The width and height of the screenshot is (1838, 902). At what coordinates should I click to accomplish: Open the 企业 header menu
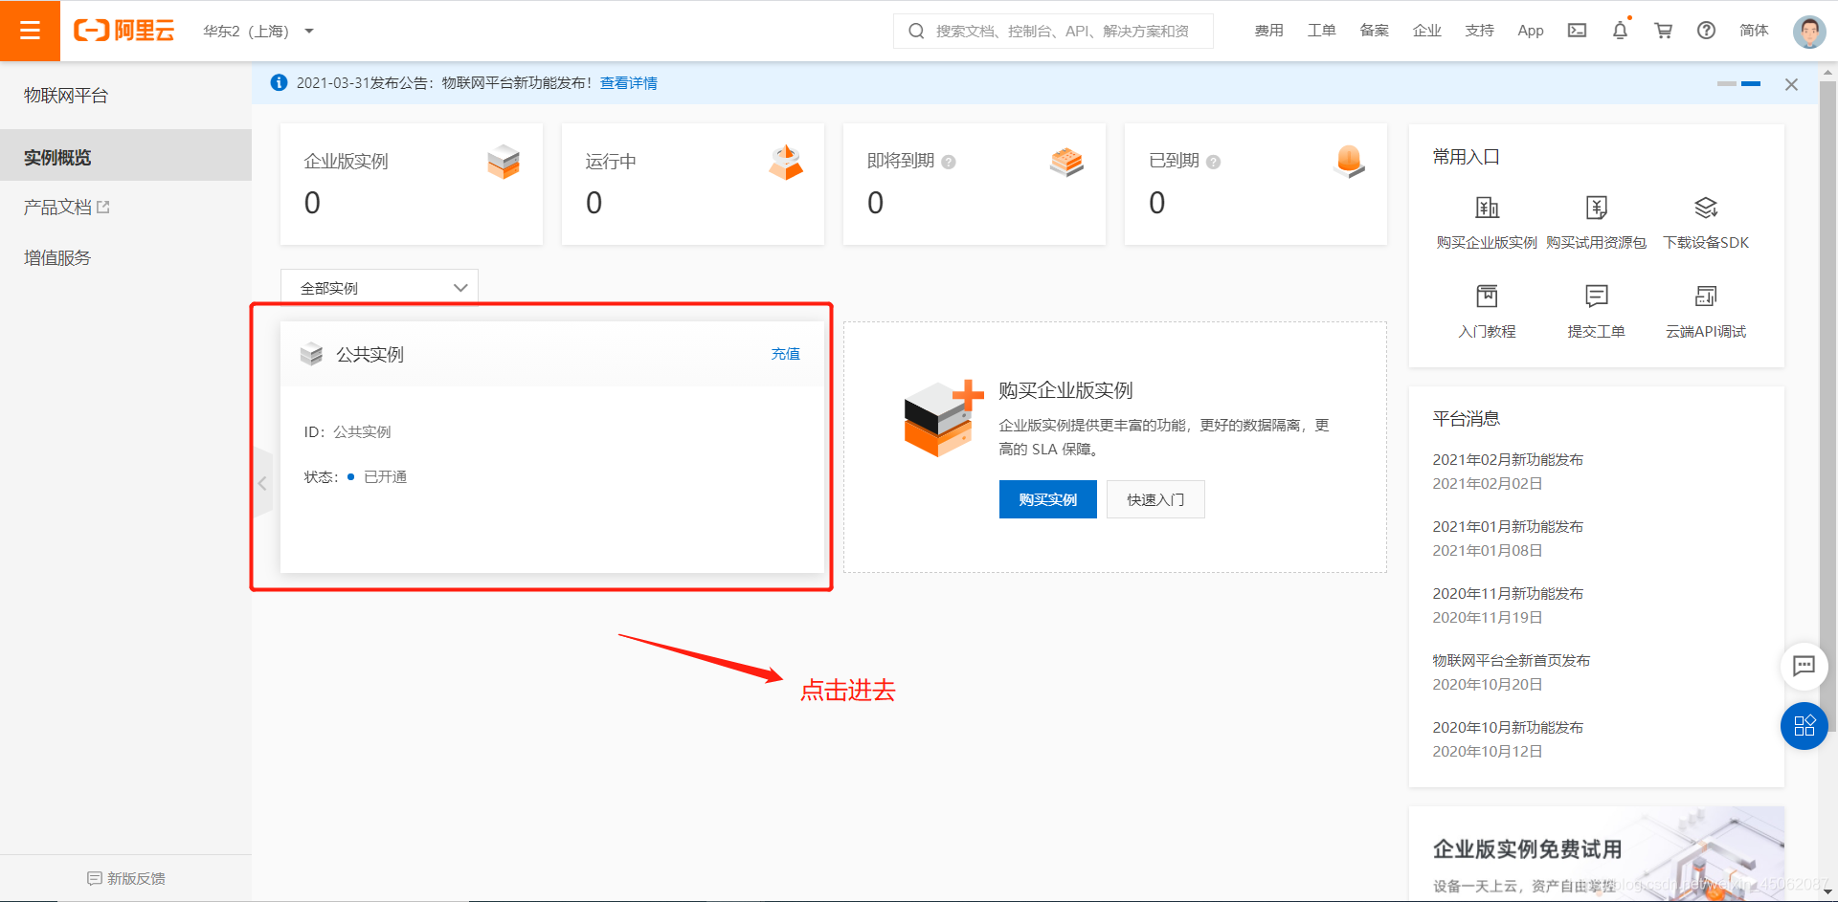(x=1426, y=31)
